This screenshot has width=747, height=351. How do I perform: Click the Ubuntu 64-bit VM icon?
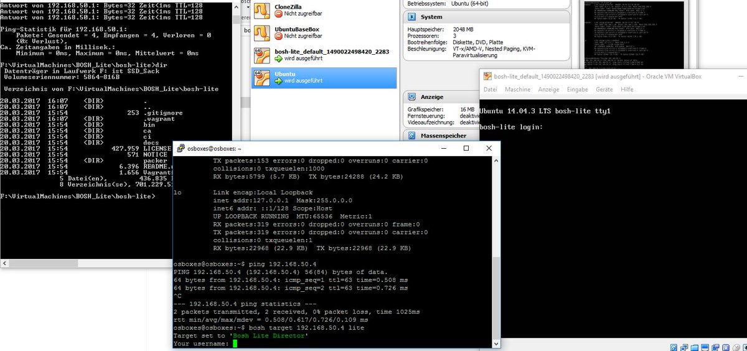(x=261, y=77)
